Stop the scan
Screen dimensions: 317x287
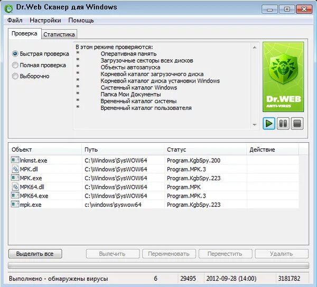tap(297, 123)
